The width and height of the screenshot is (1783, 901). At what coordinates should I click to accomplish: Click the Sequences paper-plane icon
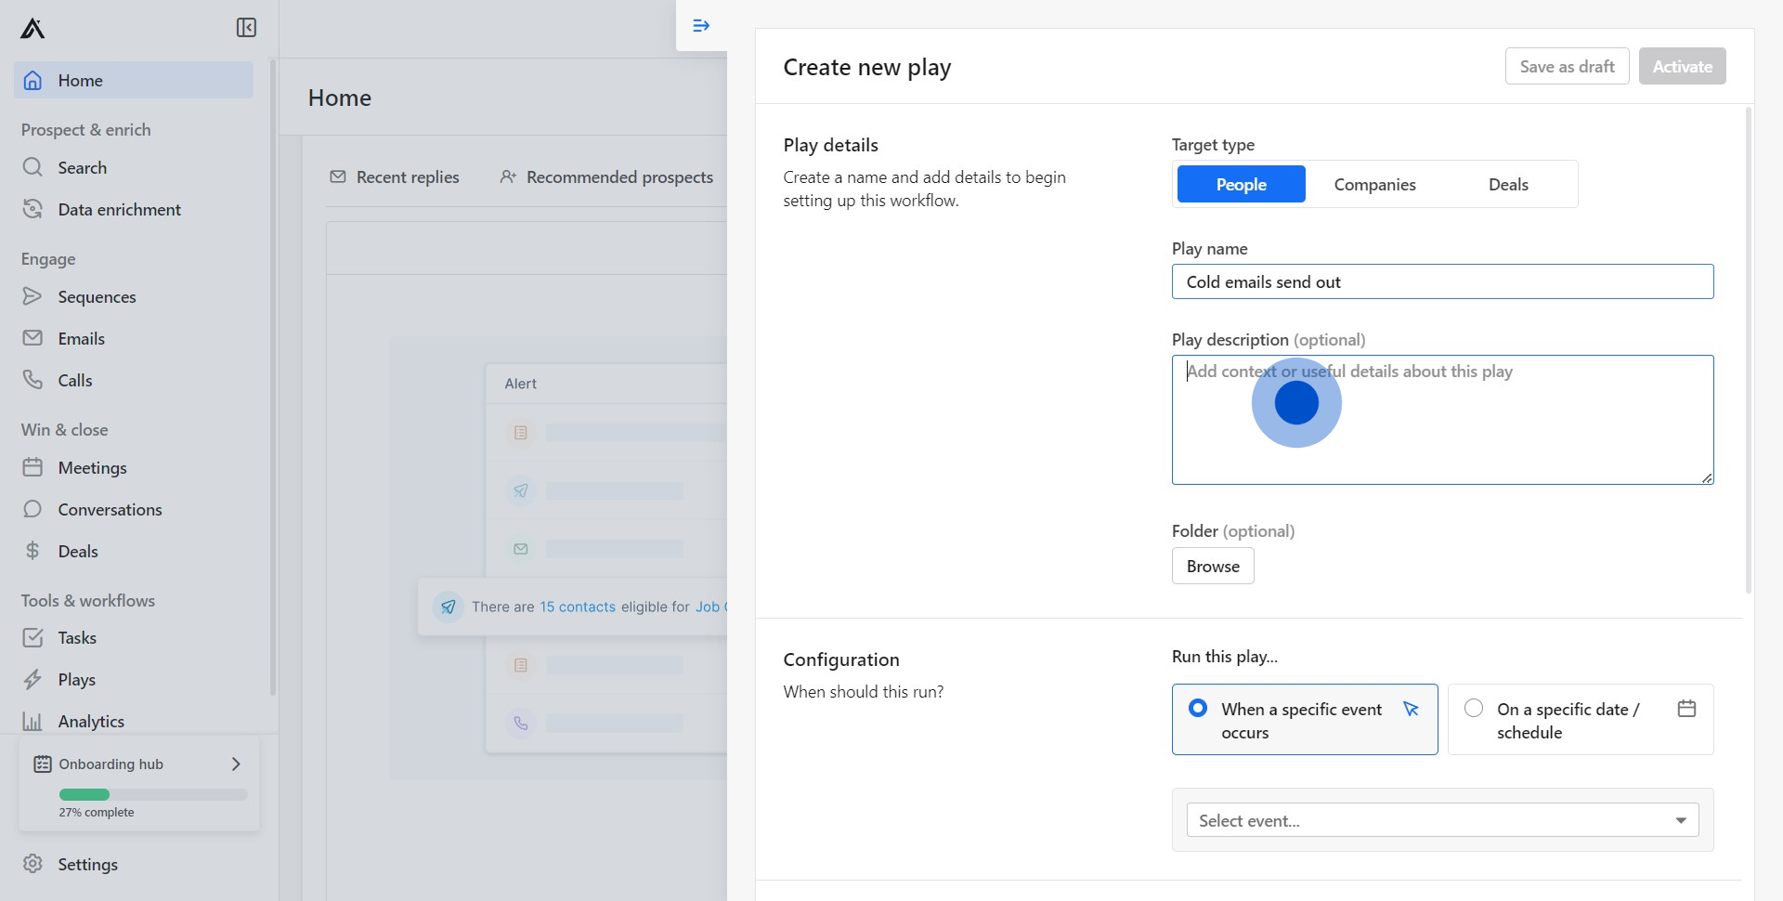click(33, 296)
